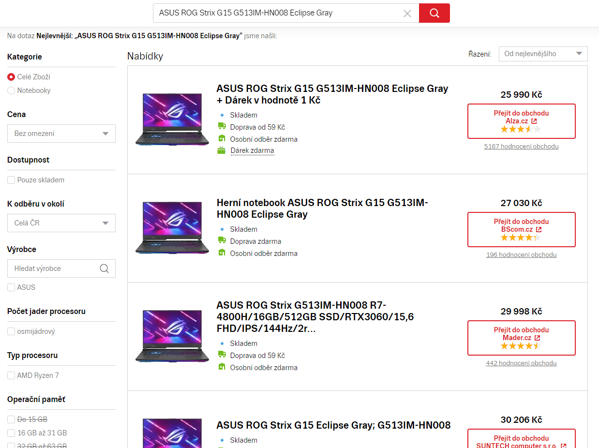Open the ASUS ROG Strix + Dárek v hodnotě 1 Kč title
The image size is (599, 448).
(x=332, y=94)
